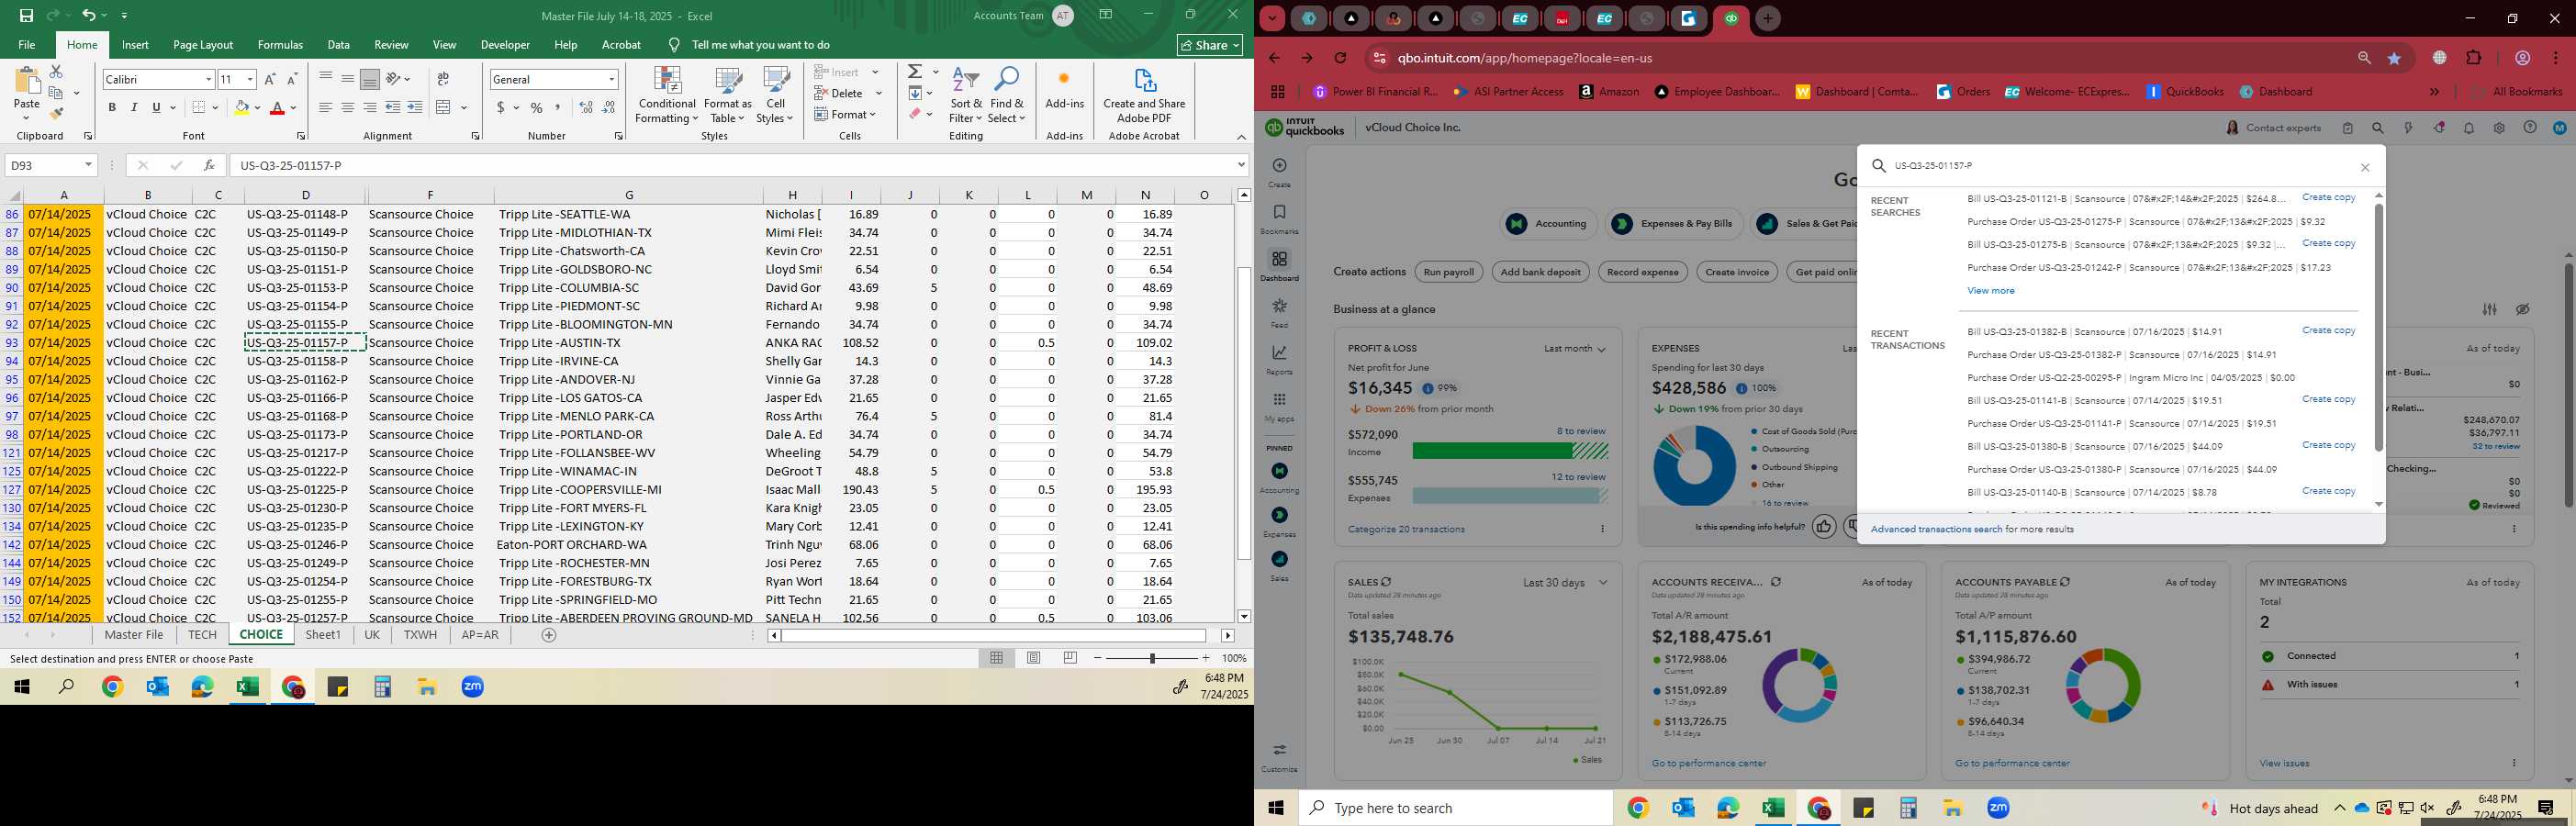Screen dimensions: 2576x826
Task: Open Reports in QuickBooks sidebar
Action: pos(1279,359)
